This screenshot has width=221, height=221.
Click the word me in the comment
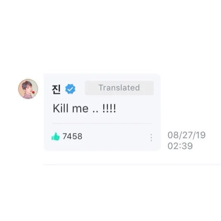coord(80,109)
